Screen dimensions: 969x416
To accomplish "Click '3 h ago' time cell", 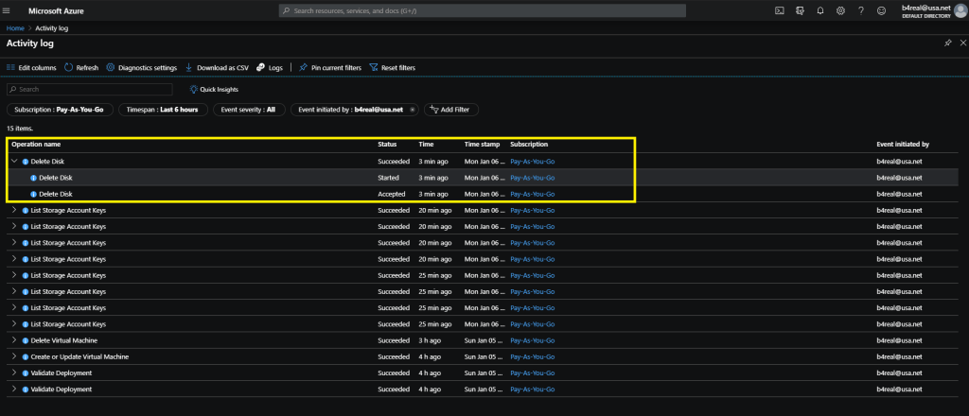I will (430, 340).
